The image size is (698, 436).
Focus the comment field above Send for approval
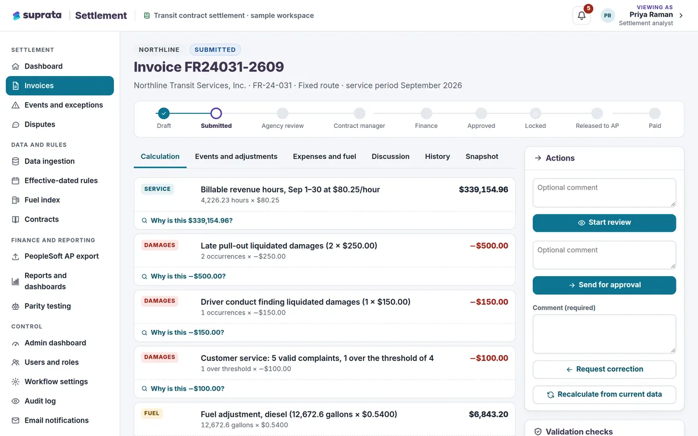(x=604, y=255)
